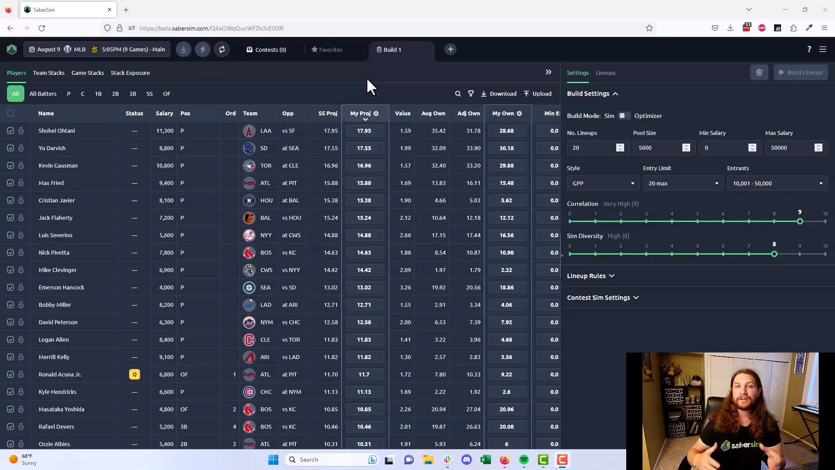Image resolution: width=835 pixels, height=470 pixels.
Task: Uncheck Shohei Ohtani from the player pool
Action: pyautogui.click(x=10, y=131)
